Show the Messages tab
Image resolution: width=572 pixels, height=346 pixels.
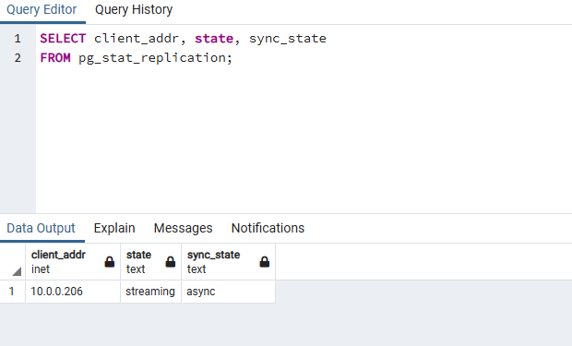point(183,228)
